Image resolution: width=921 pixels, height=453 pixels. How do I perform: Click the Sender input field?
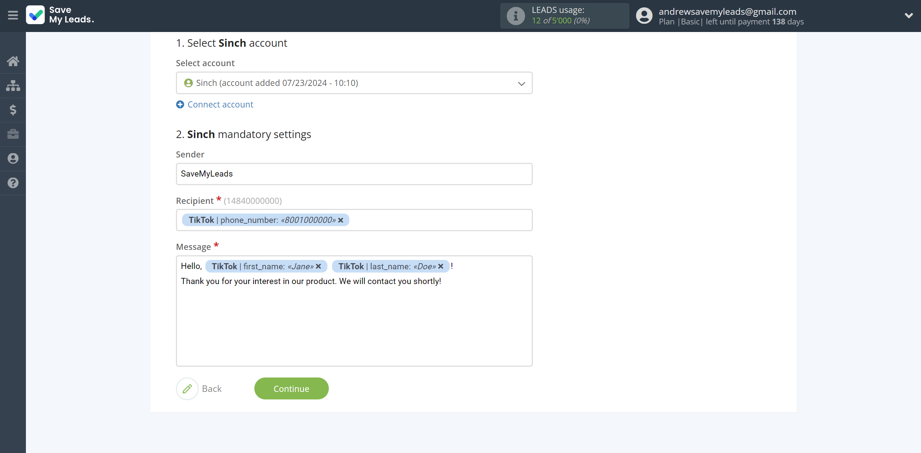[354, 174]
